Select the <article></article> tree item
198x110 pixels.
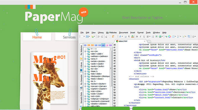point(98,61)
